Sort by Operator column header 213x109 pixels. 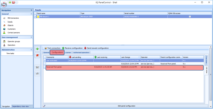point(150,57)
